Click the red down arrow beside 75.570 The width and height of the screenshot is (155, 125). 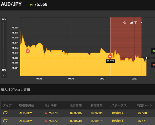(x=46, y=113)
